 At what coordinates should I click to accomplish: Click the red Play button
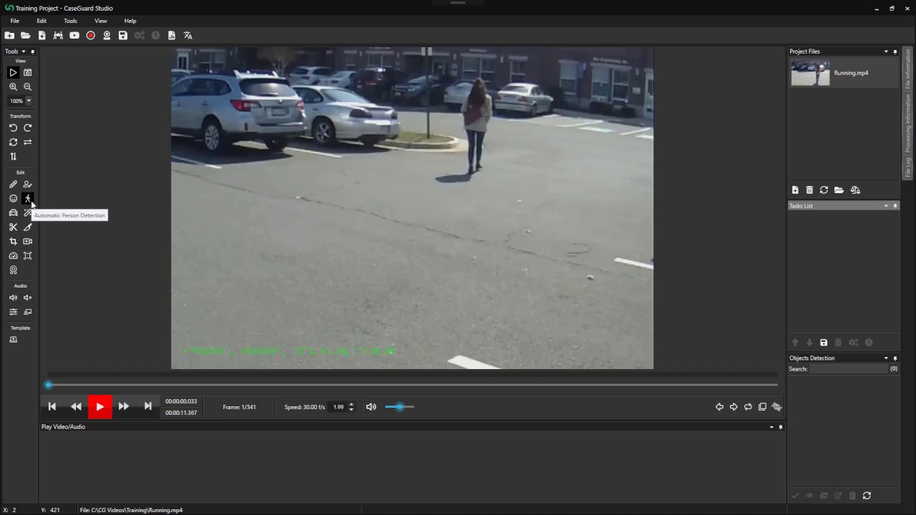(x=100, y=407)
